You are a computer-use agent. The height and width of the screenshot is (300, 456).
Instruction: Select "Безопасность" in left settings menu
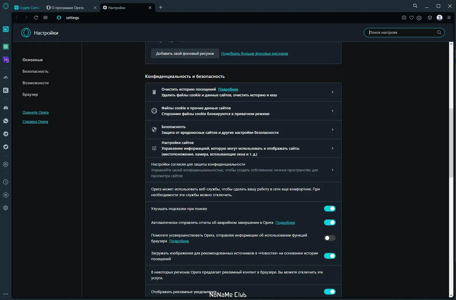[x=36, y=71]
